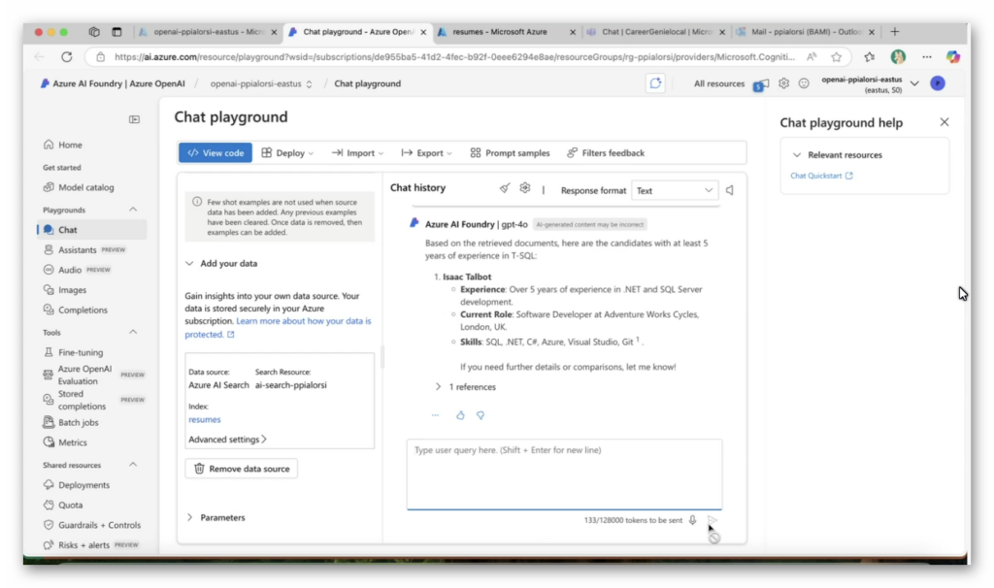The image size is (994, 588).
Task: Clear the chat history with broom icon
Action: (505, 188)
